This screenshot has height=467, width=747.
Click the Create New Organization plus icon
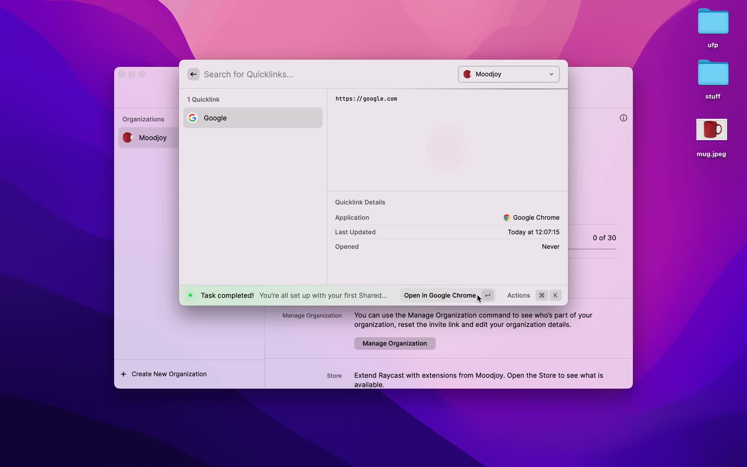pos(123,373)
